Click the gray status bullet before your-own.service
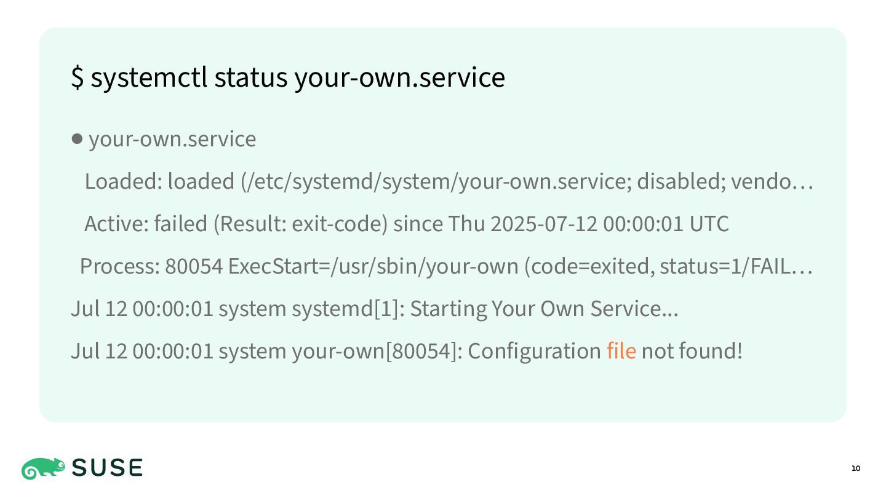 coord(77,139)
